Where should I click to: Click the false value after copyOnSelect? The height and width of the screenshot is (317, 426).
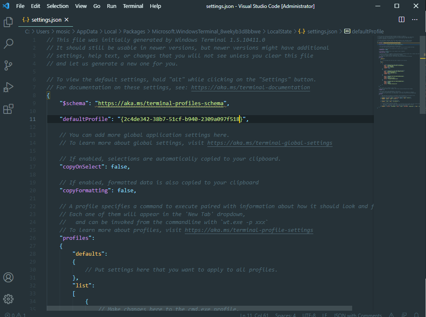(119, 166)
